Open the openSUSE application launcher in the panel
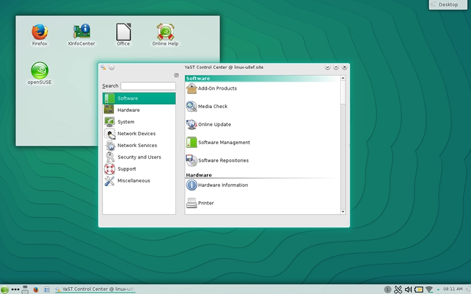Image resolution: width=471 pixels, height=294 pixels. coord(4,289)
